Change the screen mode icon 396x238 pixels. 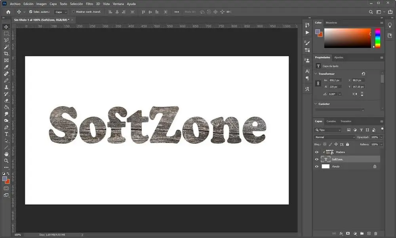pos(6,195)
